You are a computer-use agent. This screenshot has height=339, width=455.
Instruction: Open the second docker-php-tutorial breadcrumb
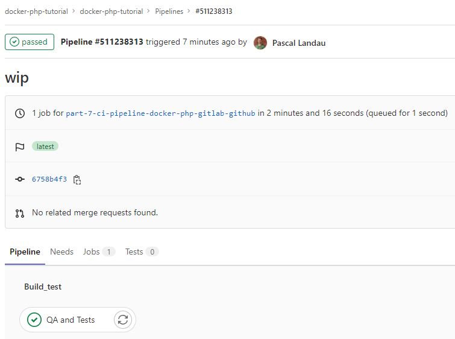click(x=111, y=11)
